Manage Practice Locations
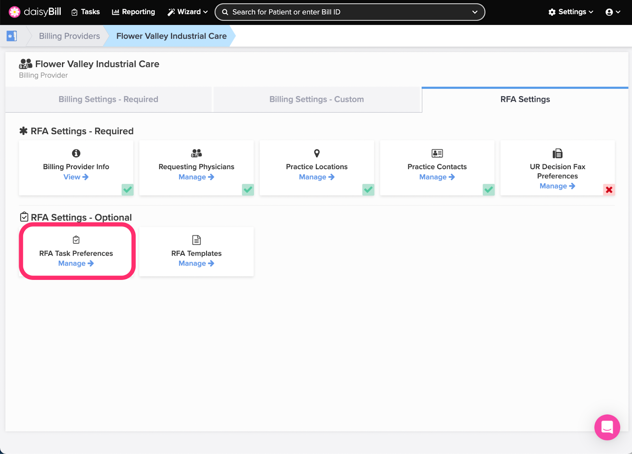 pos(317,177)
